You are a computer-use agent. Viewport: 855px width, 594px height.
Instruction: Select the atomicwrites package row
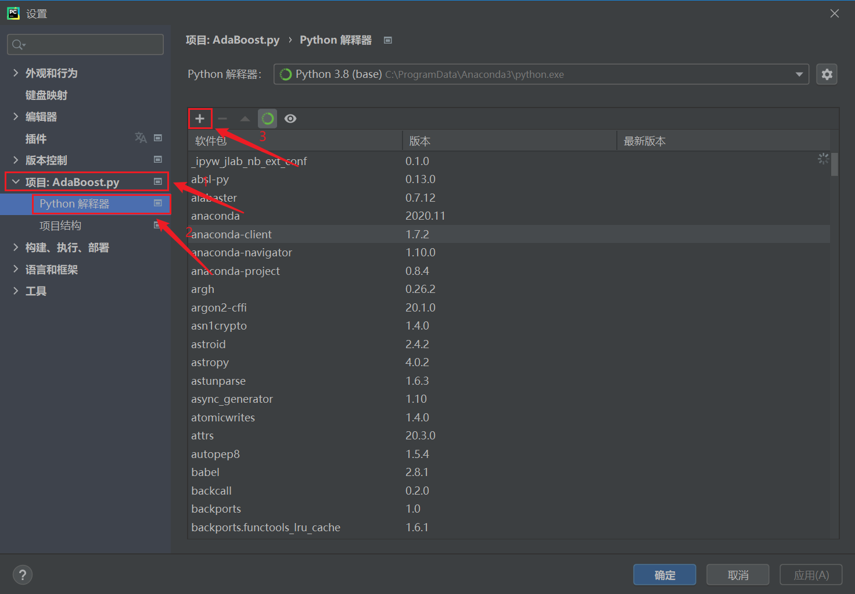point(509,417)
